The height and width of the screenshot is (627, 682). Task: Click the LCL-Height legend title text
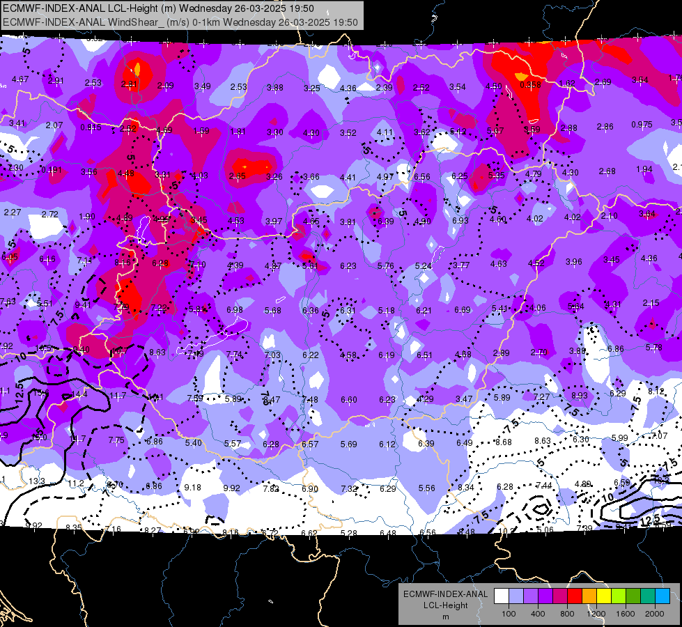(446, 605)
